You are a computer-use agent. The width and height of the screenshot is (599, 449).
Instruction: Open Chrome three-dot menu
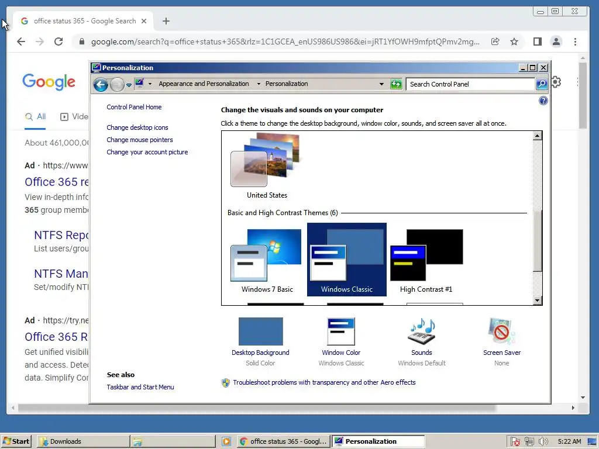tap(576, 42)
